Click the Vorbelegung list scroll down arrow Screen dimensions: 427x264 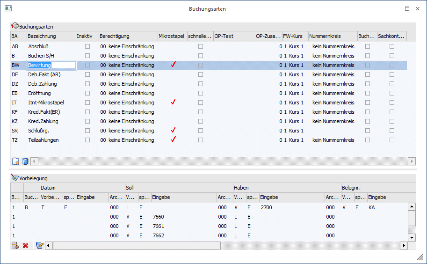[412, 237]
